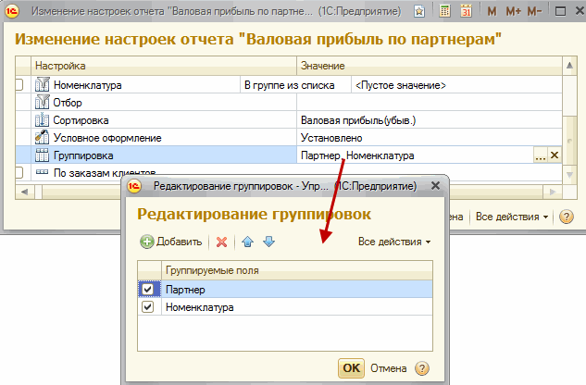The width and height of the screenshot is (586, 385).
Task: Click 'Валовая прибыль(убыв.)' sort value
Action: pyautogui.click(x=430, y=120)
